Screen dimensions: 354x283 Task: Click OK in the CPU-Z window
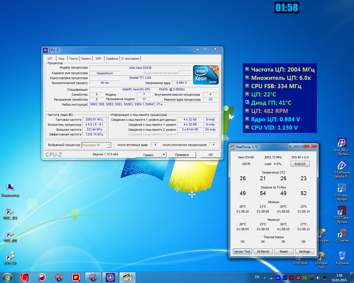pos(210,155)
